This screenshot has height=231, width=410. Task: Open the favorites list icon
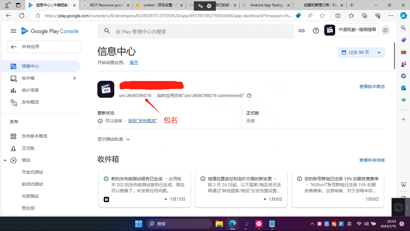[351, 16]
